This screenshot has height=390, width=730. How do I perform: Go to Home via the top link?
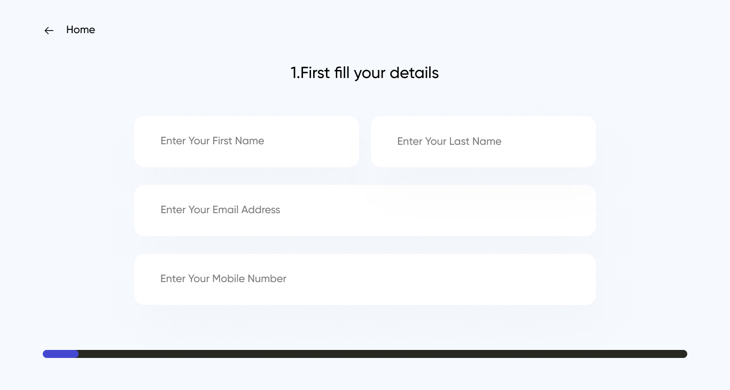(80, 30)
